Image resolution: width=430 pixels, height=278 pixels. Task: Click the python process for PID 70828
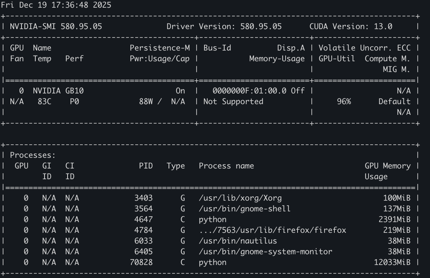coord(213,263)
